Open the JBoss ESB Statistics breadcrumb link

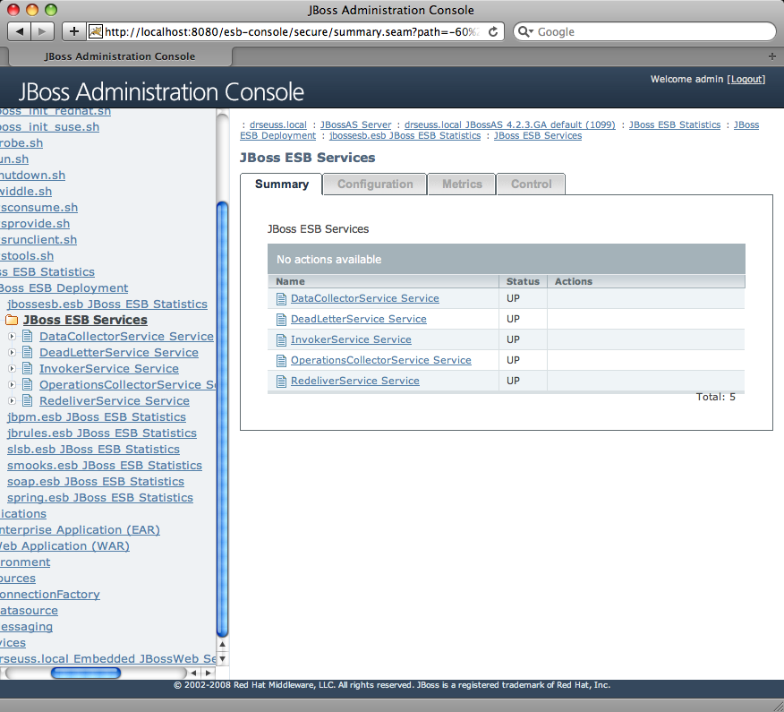pyautogui.click(x=675, y=124)
